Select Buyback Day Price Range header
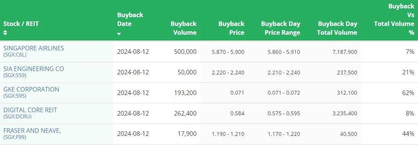 [x=280, y=28]
